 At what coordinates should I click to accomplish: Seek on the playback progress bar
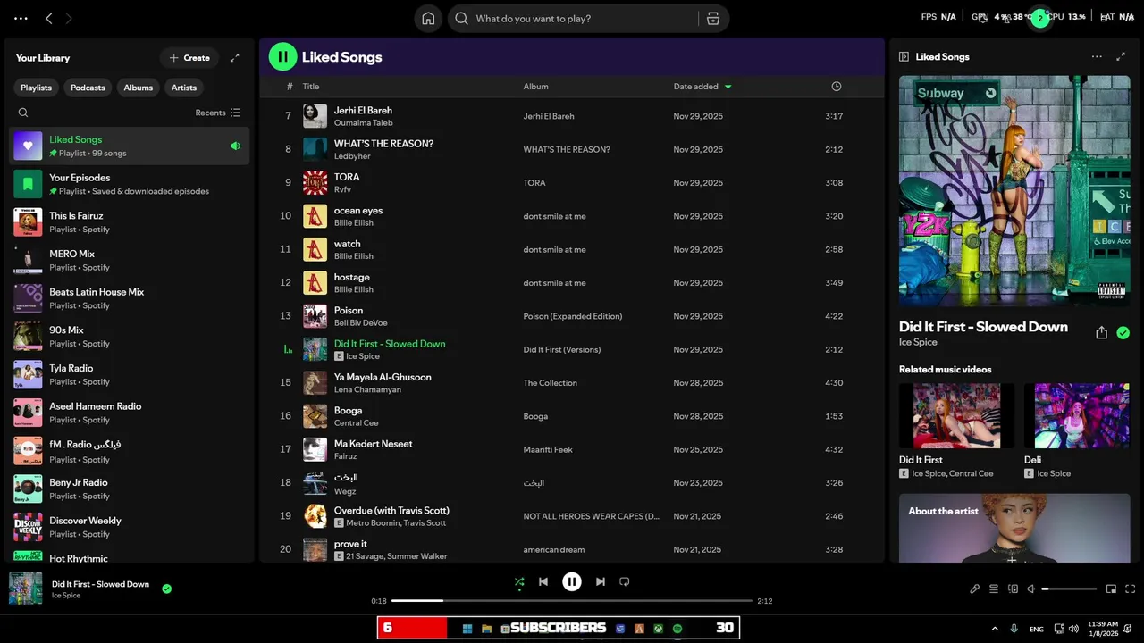pos(572,601)
